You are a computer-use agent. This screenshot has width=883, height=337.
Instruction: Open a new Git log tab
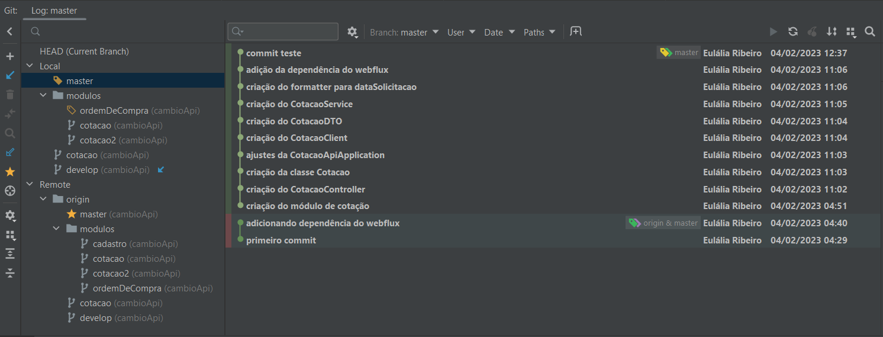pos(576,31)
